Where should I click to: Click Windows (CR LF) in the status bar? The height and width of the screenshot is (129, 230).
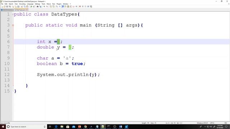pos(202,123)
